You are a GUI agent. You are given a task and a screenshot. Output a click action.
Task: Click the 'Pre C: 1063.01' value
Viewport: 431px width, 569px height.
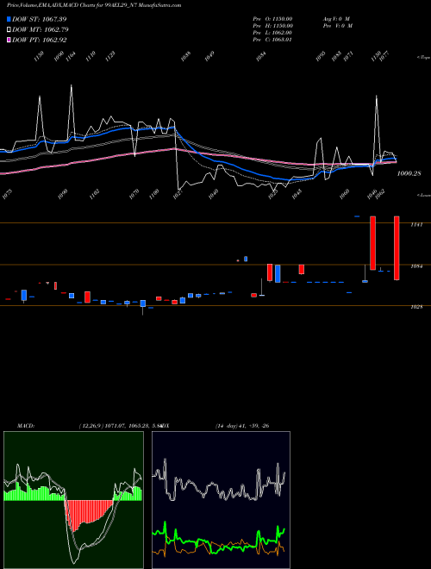coord(272,40)
